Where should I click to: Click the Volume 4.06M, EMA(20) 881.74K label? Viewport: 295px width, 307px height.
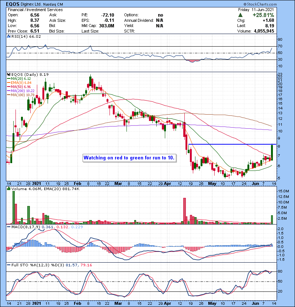tap(45, 189)
